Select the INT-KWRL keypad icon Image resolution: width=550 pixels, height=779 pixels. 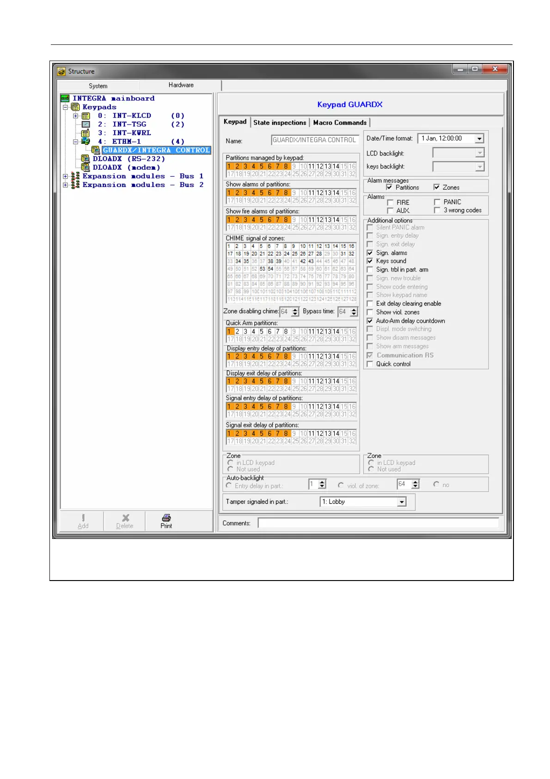(x=86, y=133)
